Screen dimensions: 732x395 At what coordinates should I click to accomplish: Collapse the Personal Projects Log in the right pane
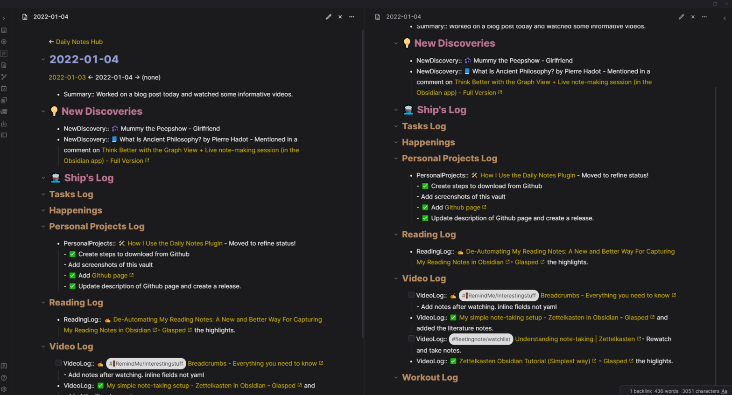tap(396, 159)
